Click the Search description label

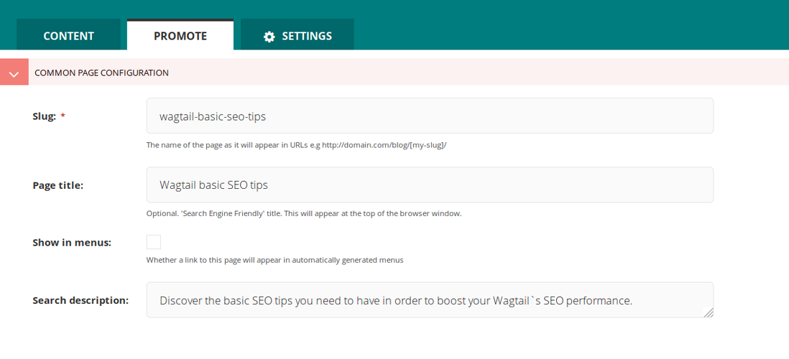pos(80,300)
